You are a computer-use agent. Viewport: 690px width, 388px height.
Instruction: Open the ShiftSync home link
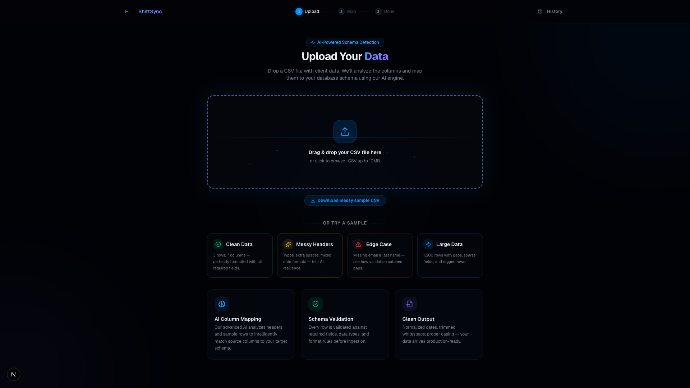pos(150,11)
